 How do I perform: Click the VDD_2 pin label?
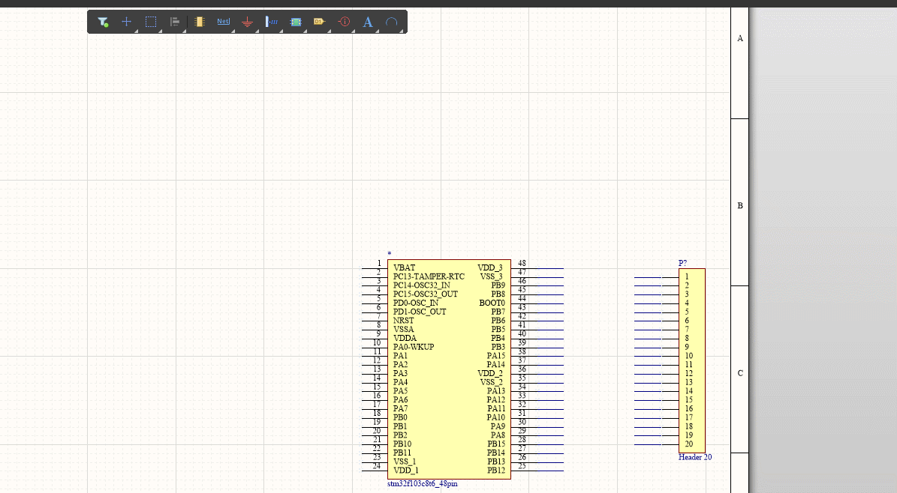(x=490, y=374)
